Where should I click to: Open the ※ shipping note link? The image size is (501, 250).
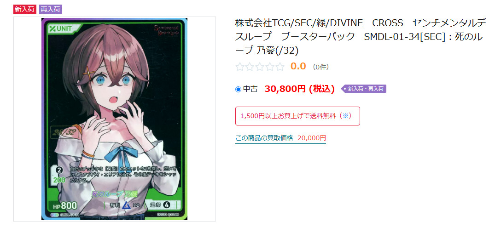click(345, 116)
